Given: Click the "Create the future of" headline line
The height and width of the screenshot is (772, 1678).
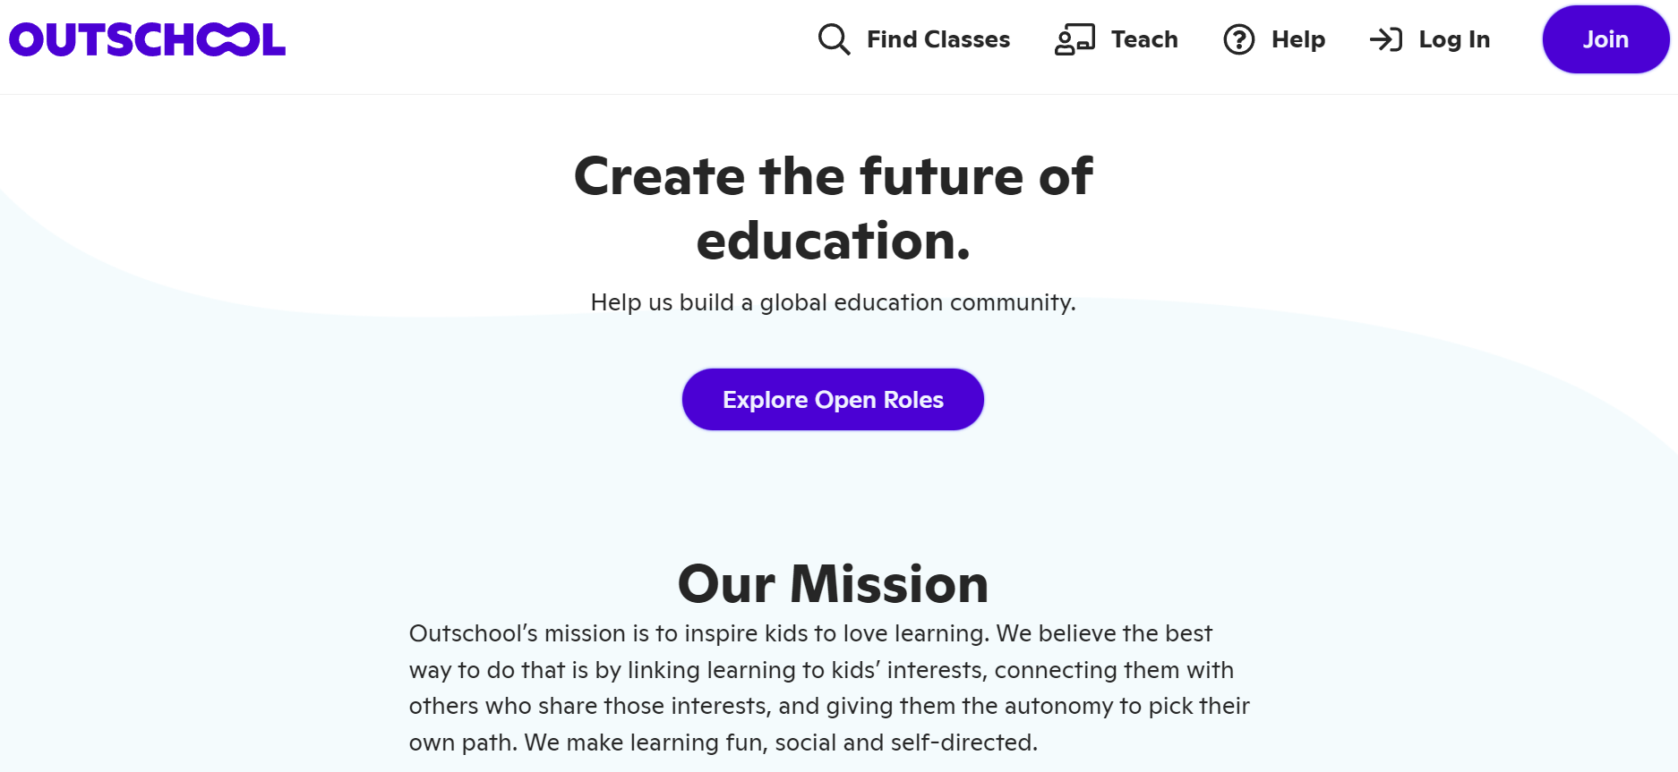Looking at the screenshot, I should (x=833, y=176).
